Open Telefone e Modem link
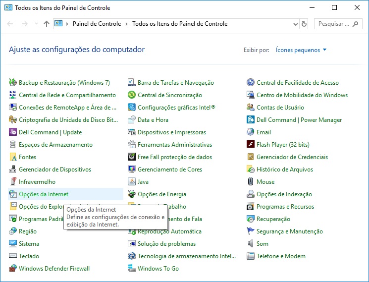Viewport: 369px width, 282px height. point(281,256)
